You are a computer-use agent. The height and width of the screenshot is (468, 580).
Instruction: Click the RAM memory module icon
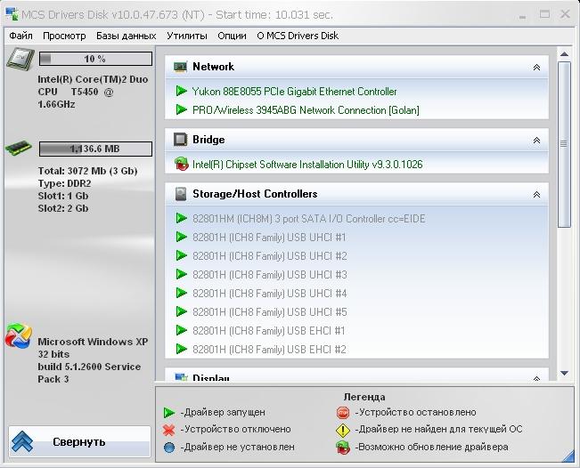(20, 149)
